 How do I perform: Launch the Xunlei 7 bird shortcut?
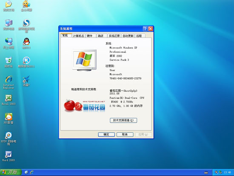[x=26, y=81]
